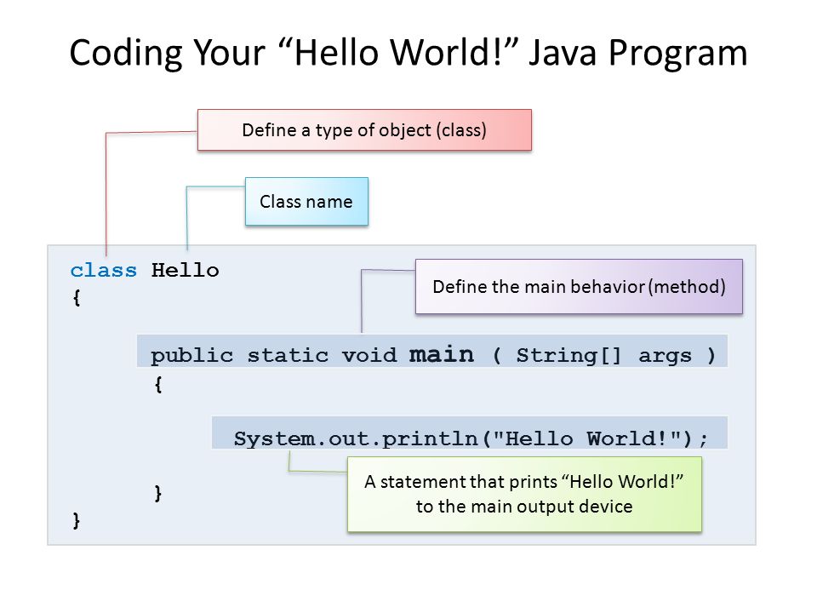
Task: Select the "Define a type of object (class)" callout
Action: coord(364,129)
